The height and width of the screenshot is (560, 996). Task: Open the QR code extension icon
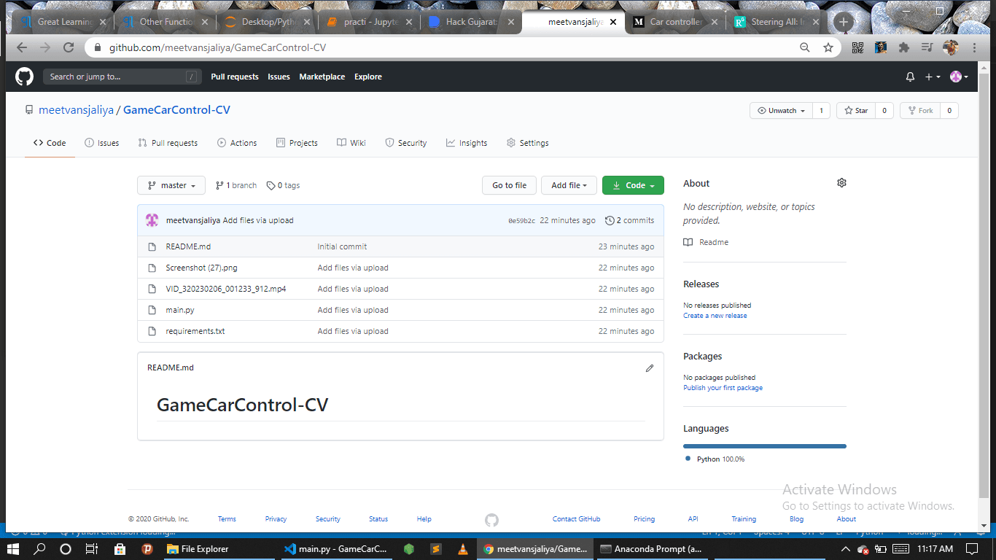tap(857, 47)
